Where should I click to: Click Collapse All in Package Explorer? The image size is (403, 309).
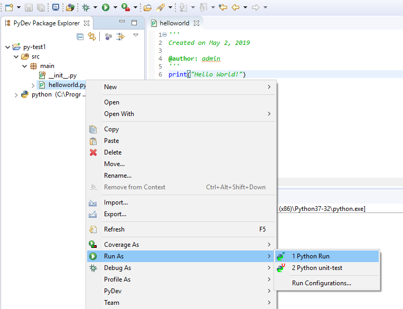point(80,37)
